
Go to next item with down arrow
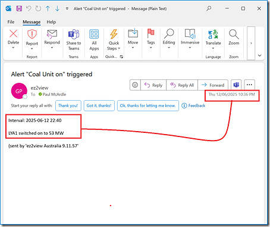57,8
